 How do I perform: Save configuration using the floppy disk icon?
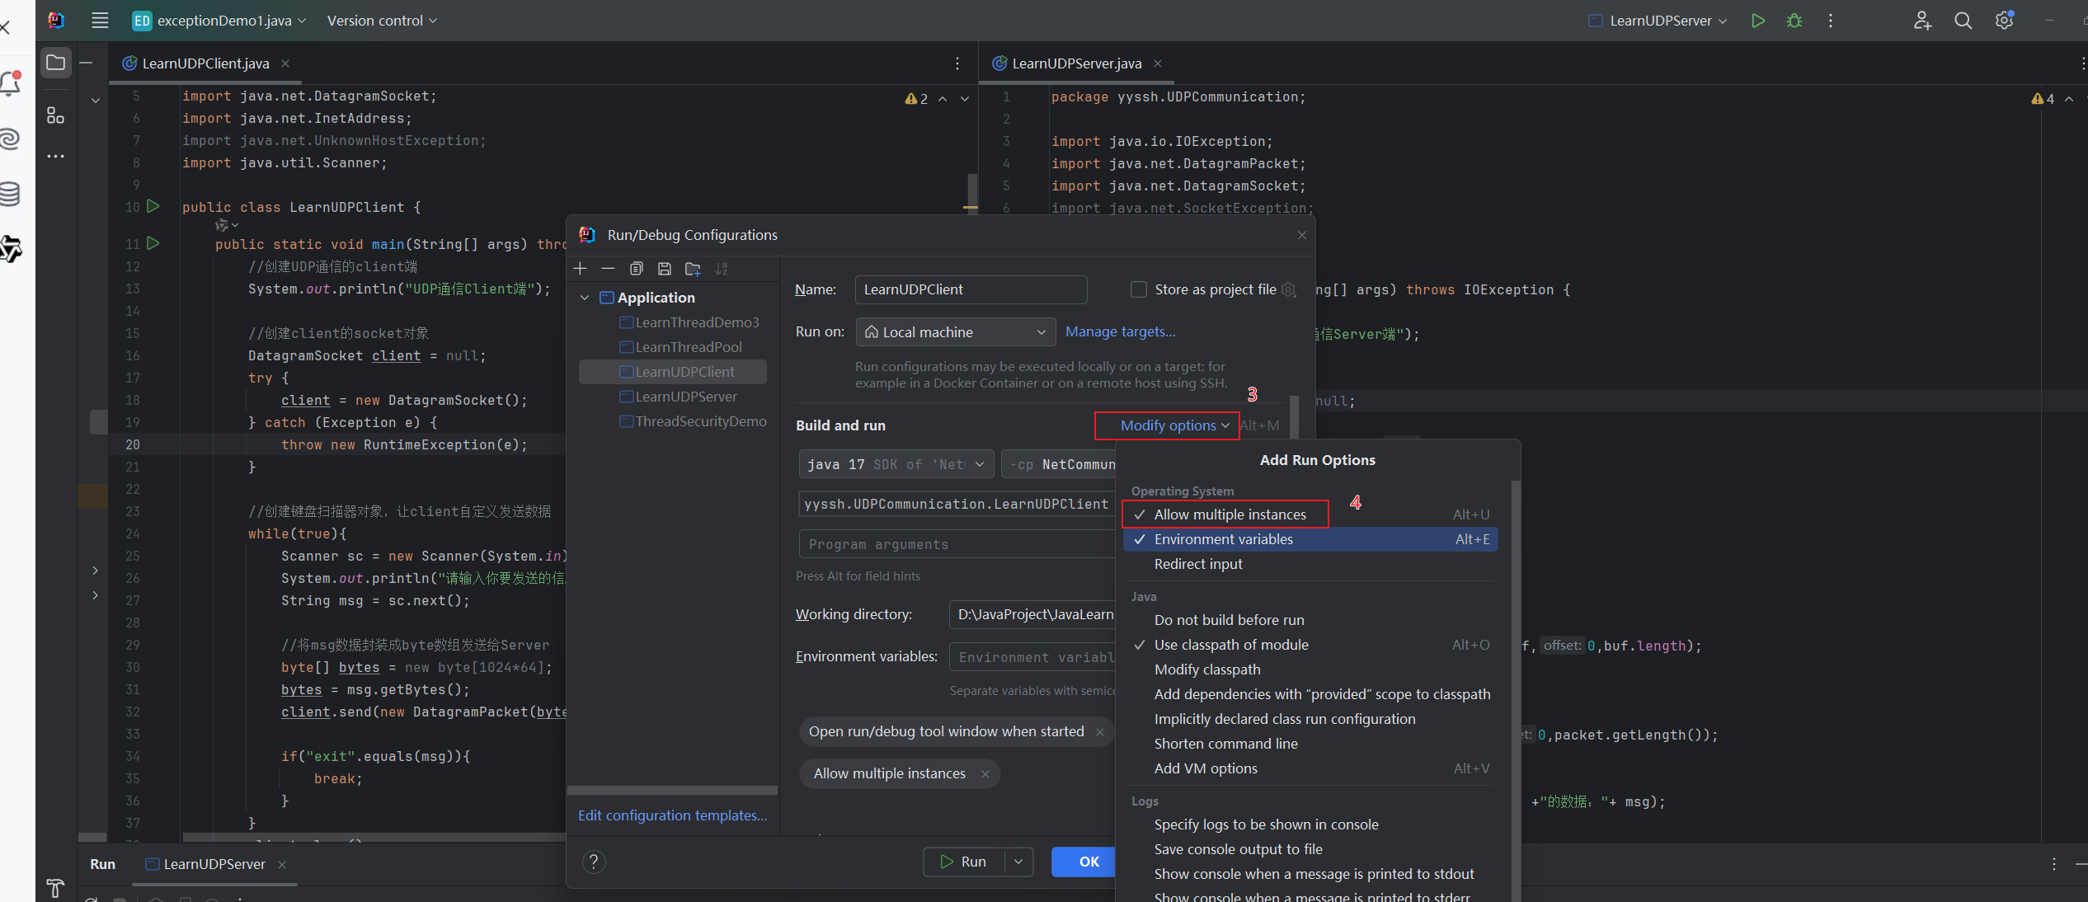[665, 269]
